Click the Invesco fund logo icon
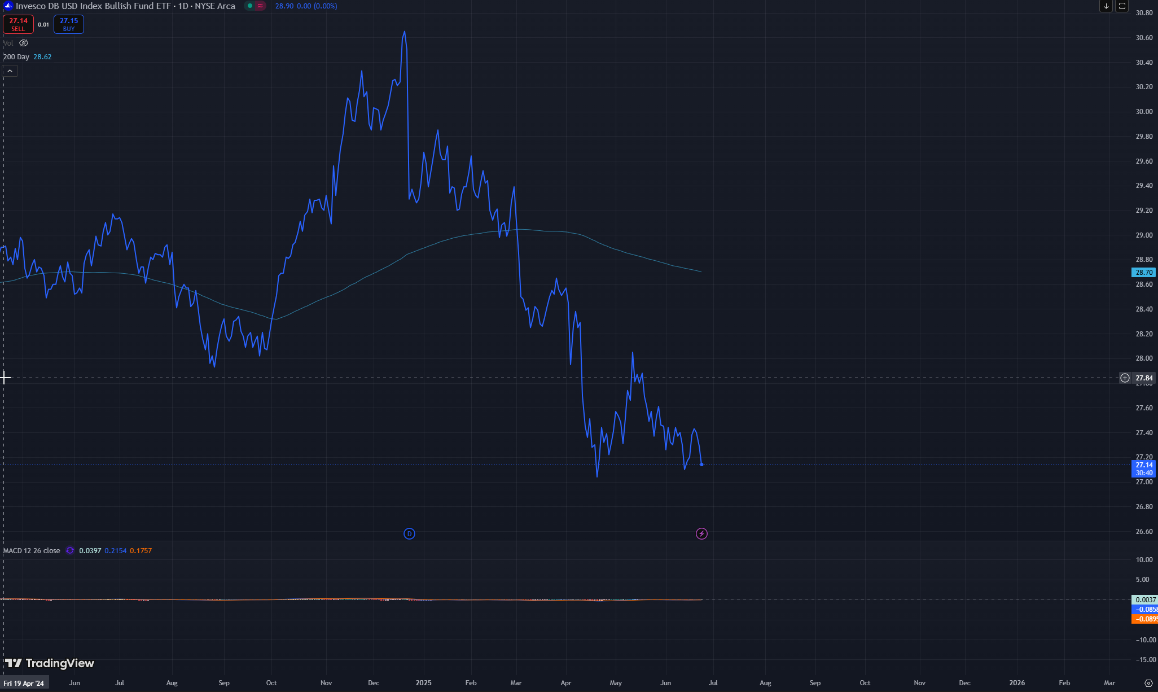This screenshot has height=692, width=1158. point(8,6)
